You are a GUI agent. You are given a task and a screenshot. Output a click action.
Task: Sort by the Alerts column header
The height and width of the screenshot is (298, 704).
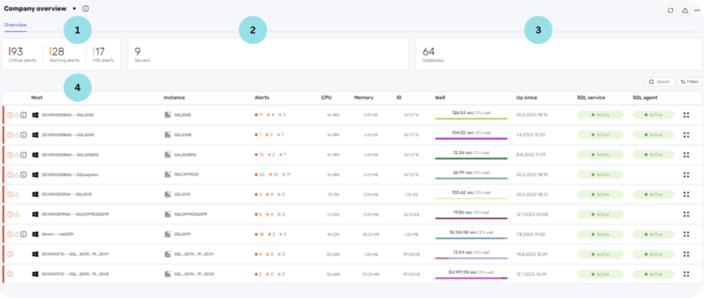pyautogui.click(x=262, y=98)
